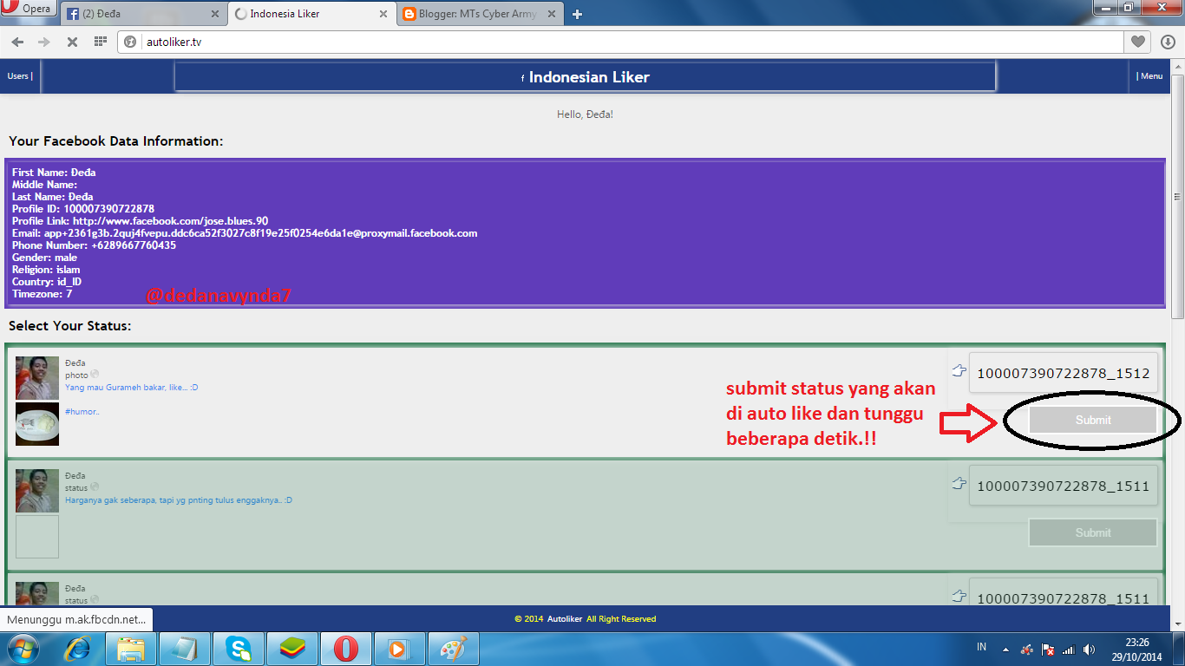Switch to Opera in the taskbar

(x=346, y=649)
